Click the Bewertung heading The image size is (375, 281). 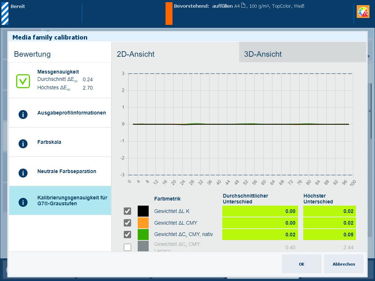coord(32,54)
